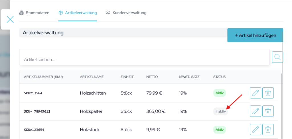
Task: Focus the Artikel suchen search field
Action: [144, 60]
